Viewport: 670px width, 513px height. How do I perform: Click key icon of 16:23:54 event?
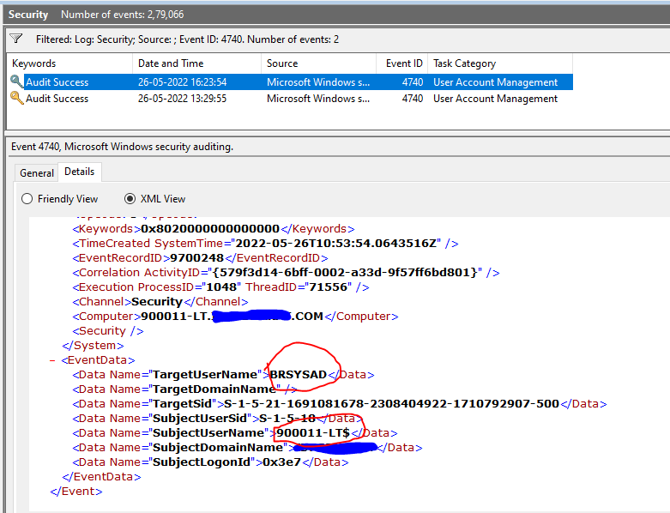[16, 81]
